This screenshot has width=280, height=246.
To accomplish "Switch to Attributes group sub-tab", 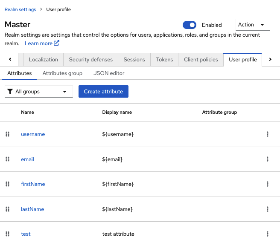I will tap(62, 73).
